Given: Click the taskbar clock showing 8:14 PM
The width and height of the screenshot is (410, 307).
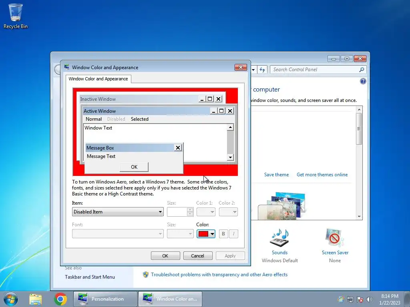Looking at the screenshot, I should pos(390,299).
